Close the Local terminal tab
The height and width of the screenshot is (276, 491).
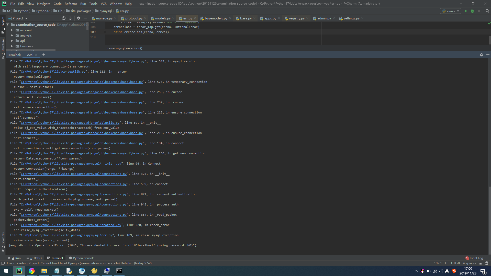[x=36, y=55]
